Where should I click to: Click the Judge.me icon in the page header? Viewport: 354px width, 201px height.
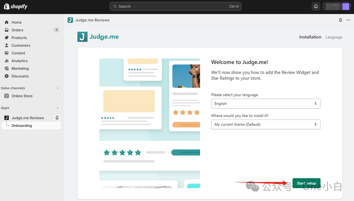click(70, 20)
